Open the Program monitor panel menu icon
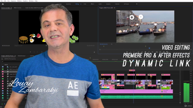The height and width of the screenshot is (108, 193). click(115, 8)
